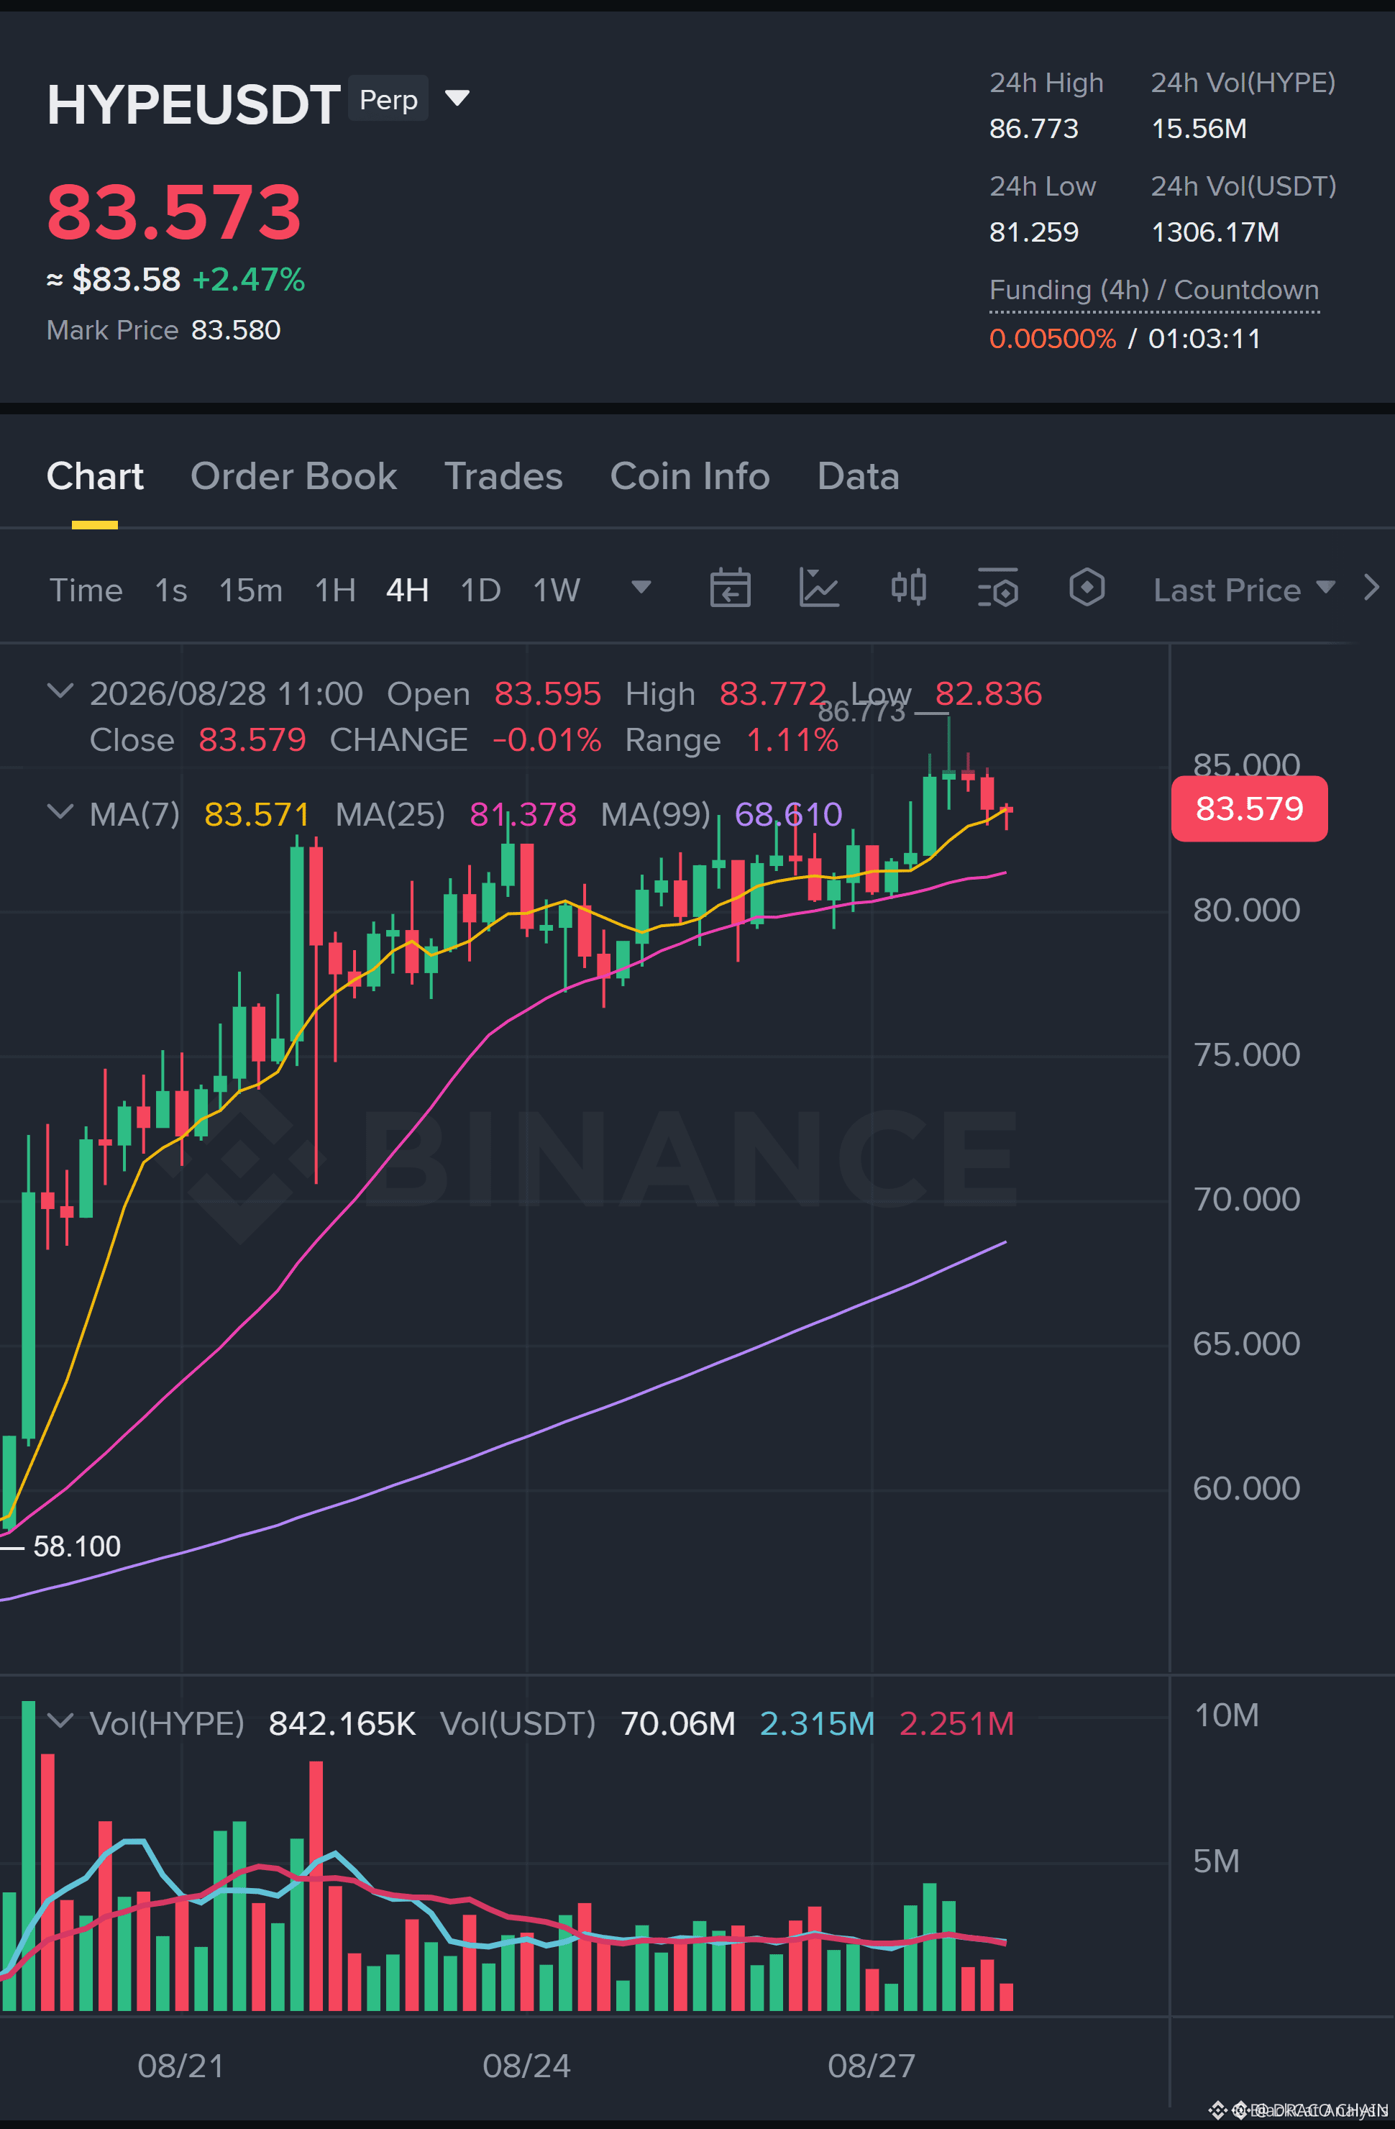
Task: Select the 15m chart interval
Action: pyautogui.click(x=250, y=590)
